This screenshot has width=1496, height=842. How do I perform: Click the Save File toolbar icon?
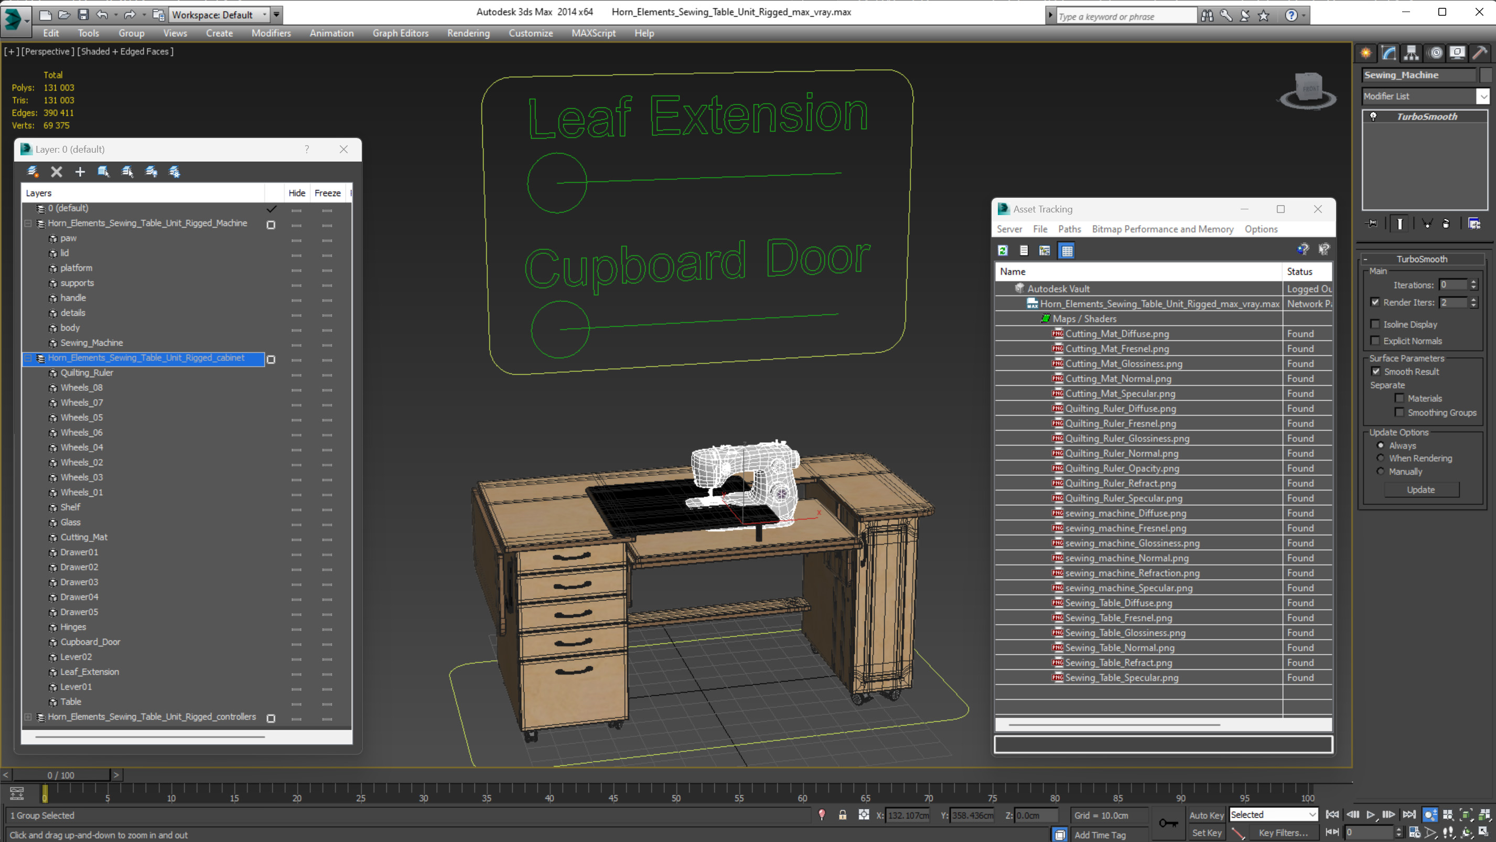click(83, 15)
